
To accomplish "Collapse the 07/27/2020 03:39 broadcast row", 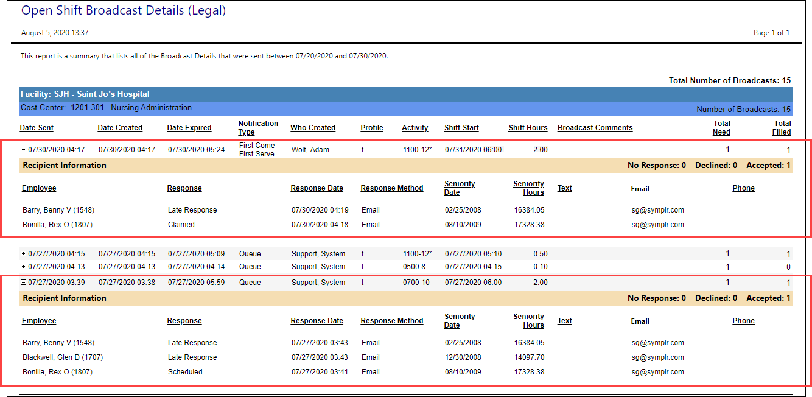I will (x=23, y=283).
